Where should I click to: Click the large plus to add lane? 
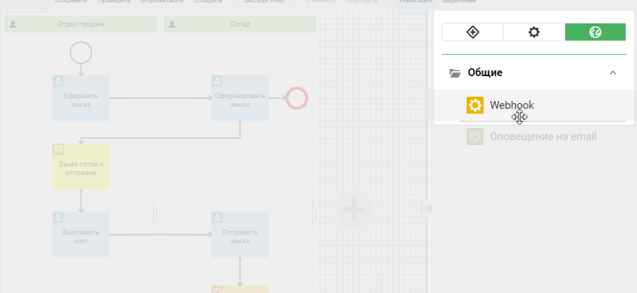point(354,209)
